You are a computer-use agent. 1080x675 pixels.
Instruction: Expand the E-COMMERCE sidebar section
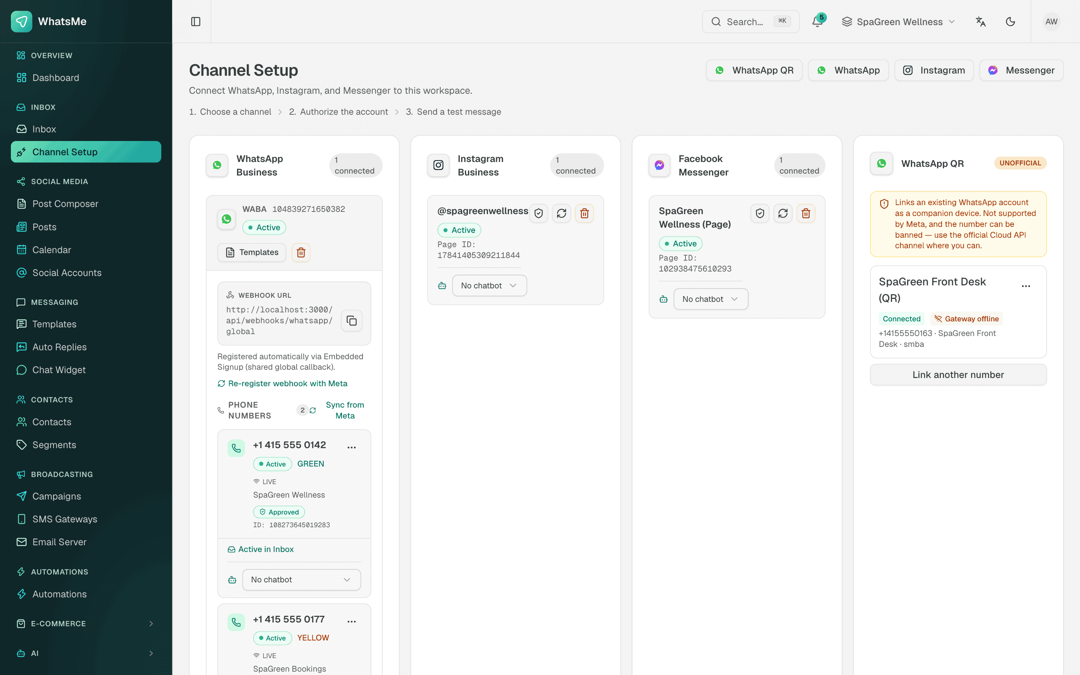tap(85, 623)
